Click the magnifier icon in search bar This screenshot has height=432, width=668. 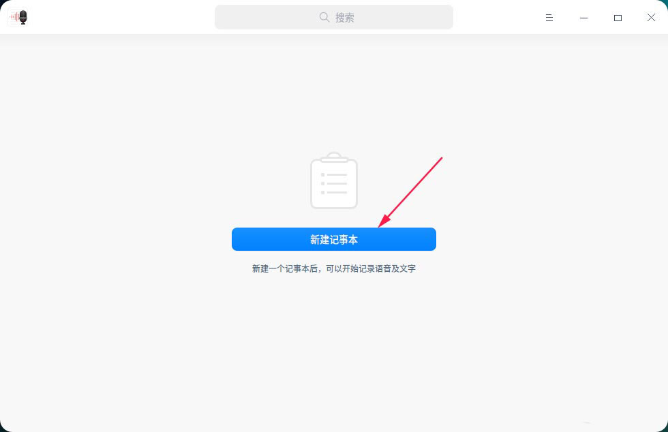click(x=324, y=17)
